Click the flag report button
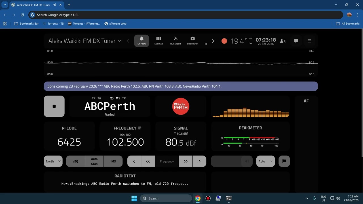Viewport: 363px width, 204px height. [x=284, y=161]
